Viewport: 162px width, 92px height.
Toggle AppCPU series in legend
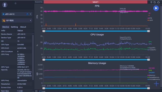click(x=151, y=48)
